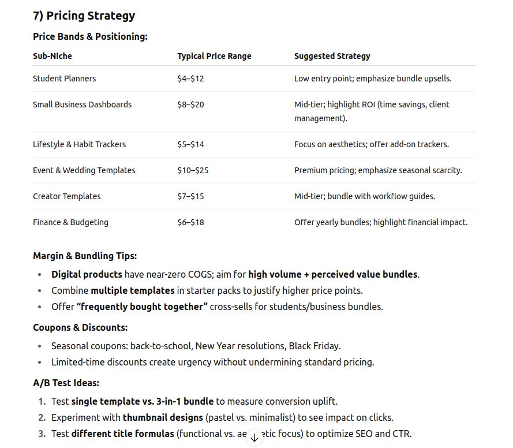Image resolution: width=513 pixels, height=448 pixels.
Task: Click the "Typical Price Range" column header
Action: 214,56
